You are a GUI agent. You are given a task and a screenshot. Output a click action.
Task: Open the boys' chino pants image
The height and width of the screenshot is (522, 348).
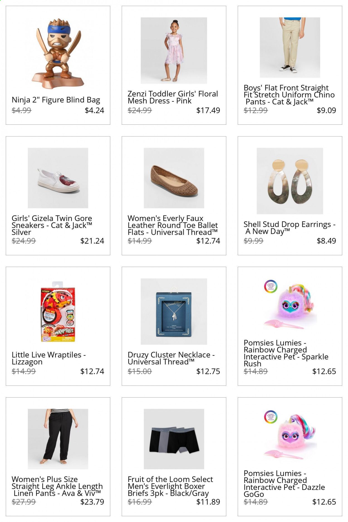coord(290,47)
